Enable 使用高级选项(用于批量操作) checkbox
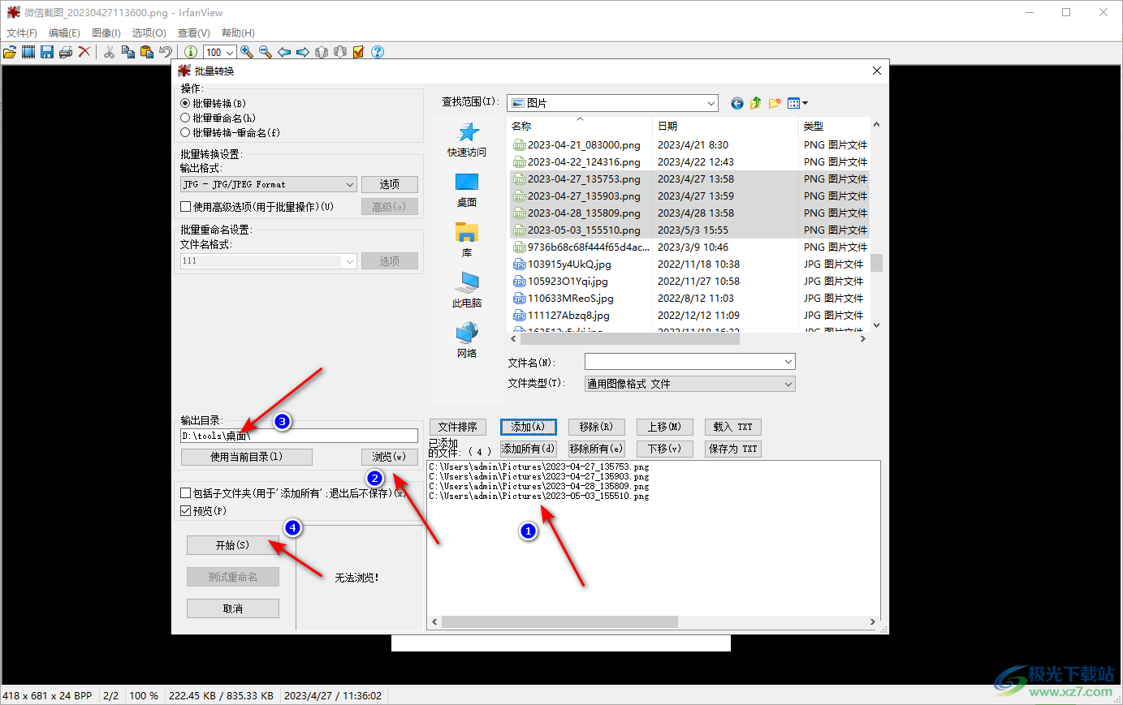This screenshot has width=1123, height=705. tap(186, 207)
